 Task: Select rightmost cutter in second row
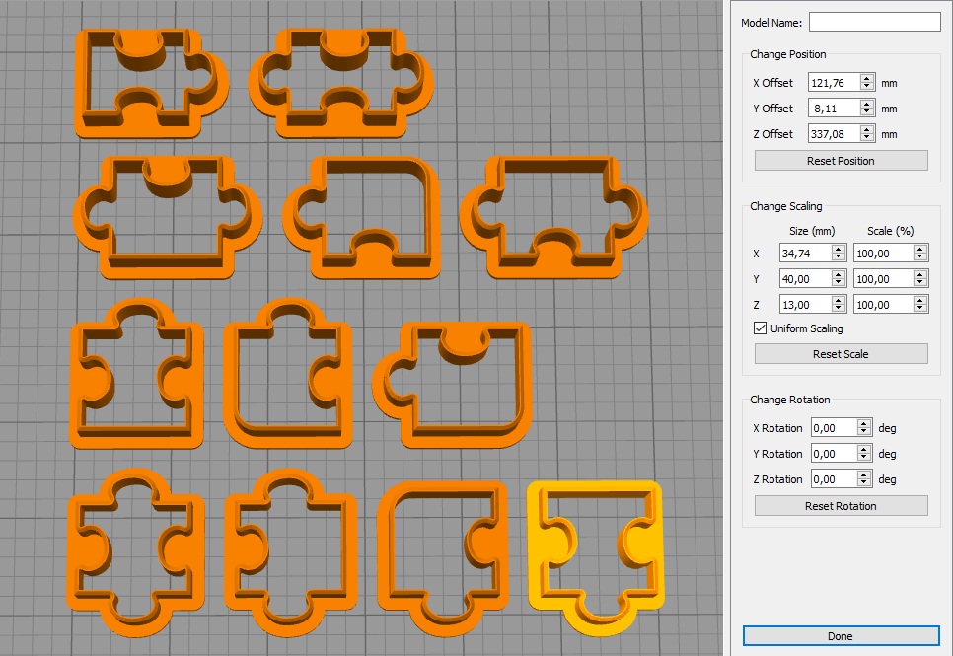553,216
